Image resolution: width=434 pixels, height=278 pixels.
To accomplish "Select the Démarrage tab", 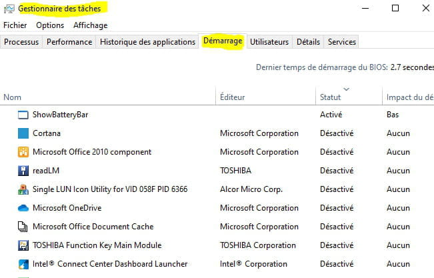I will coord(223,41).
